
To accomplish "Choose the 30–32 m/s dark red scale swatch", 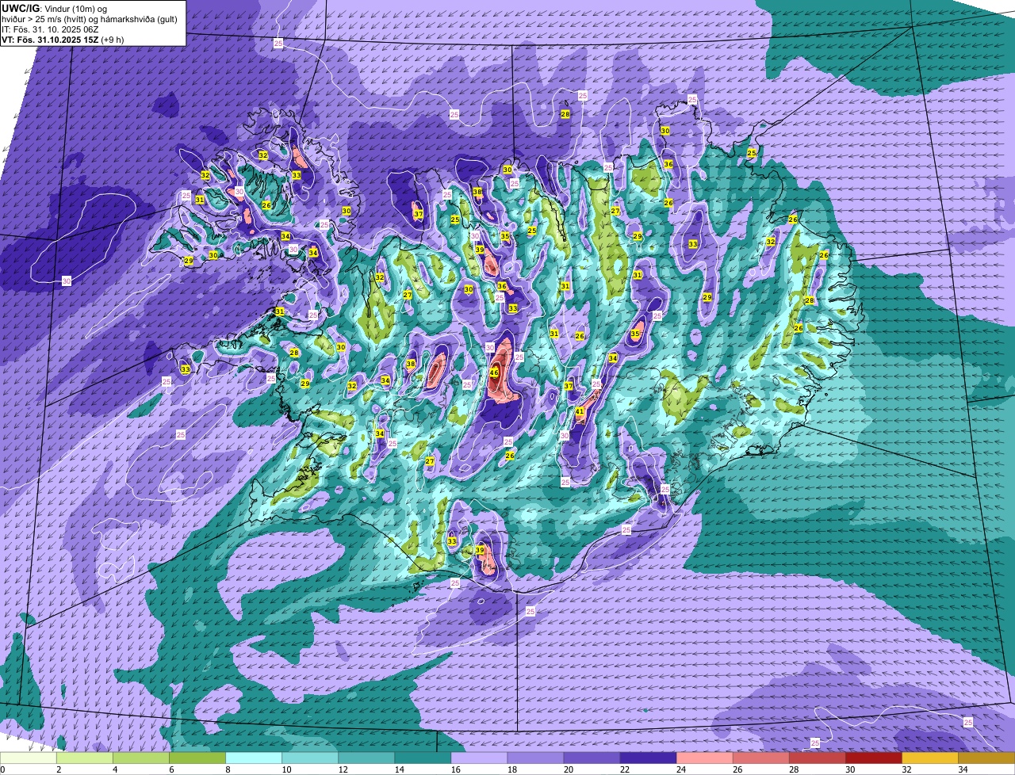I will (873, 758).
